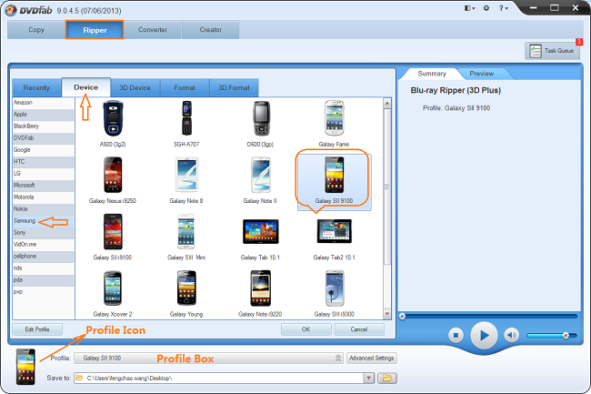Select Samsung in the brand list
The image size is (591, 394).
click(x=44, y=220)
